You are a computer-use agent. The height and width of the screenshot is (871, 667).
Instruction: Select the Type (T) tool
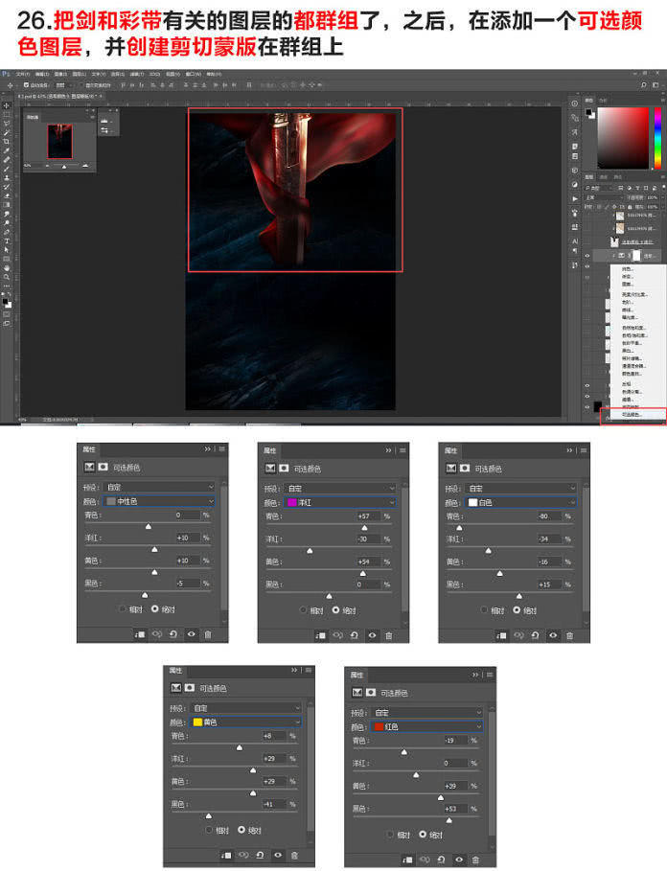point(6,241)
